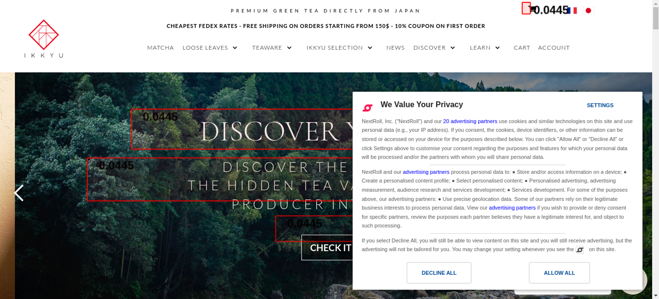Go to the News page
Screen dimensions: 659x299
395,48
